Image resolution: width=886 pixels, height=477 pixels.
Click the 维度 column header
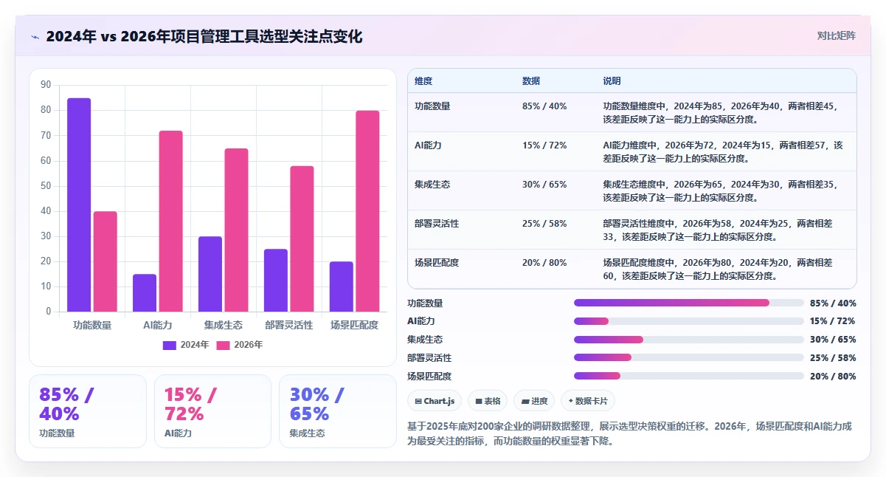(423, 80)
